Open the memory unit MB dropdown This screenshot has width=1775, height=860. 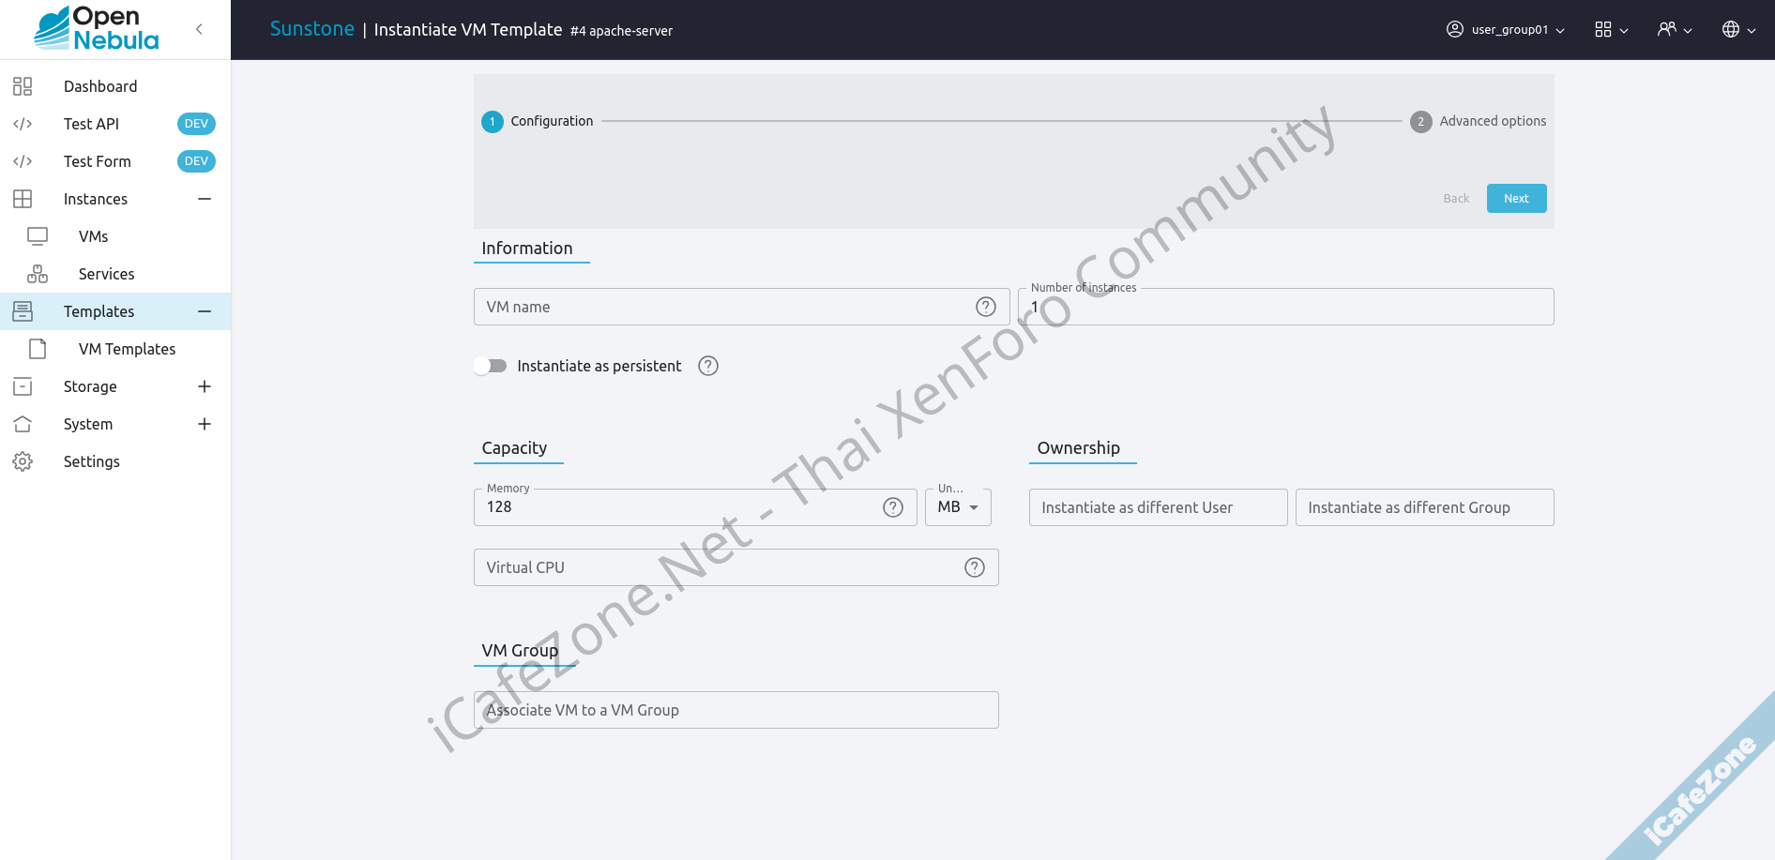pos(958,507)
